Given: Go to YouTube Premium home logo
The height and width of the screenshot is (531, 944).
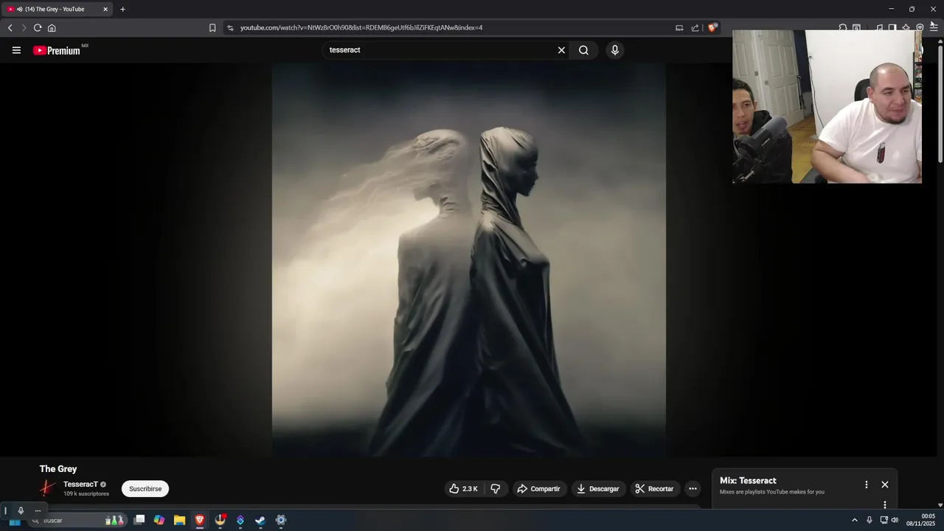Looking at the screenshot, I should tap(57, 50).
